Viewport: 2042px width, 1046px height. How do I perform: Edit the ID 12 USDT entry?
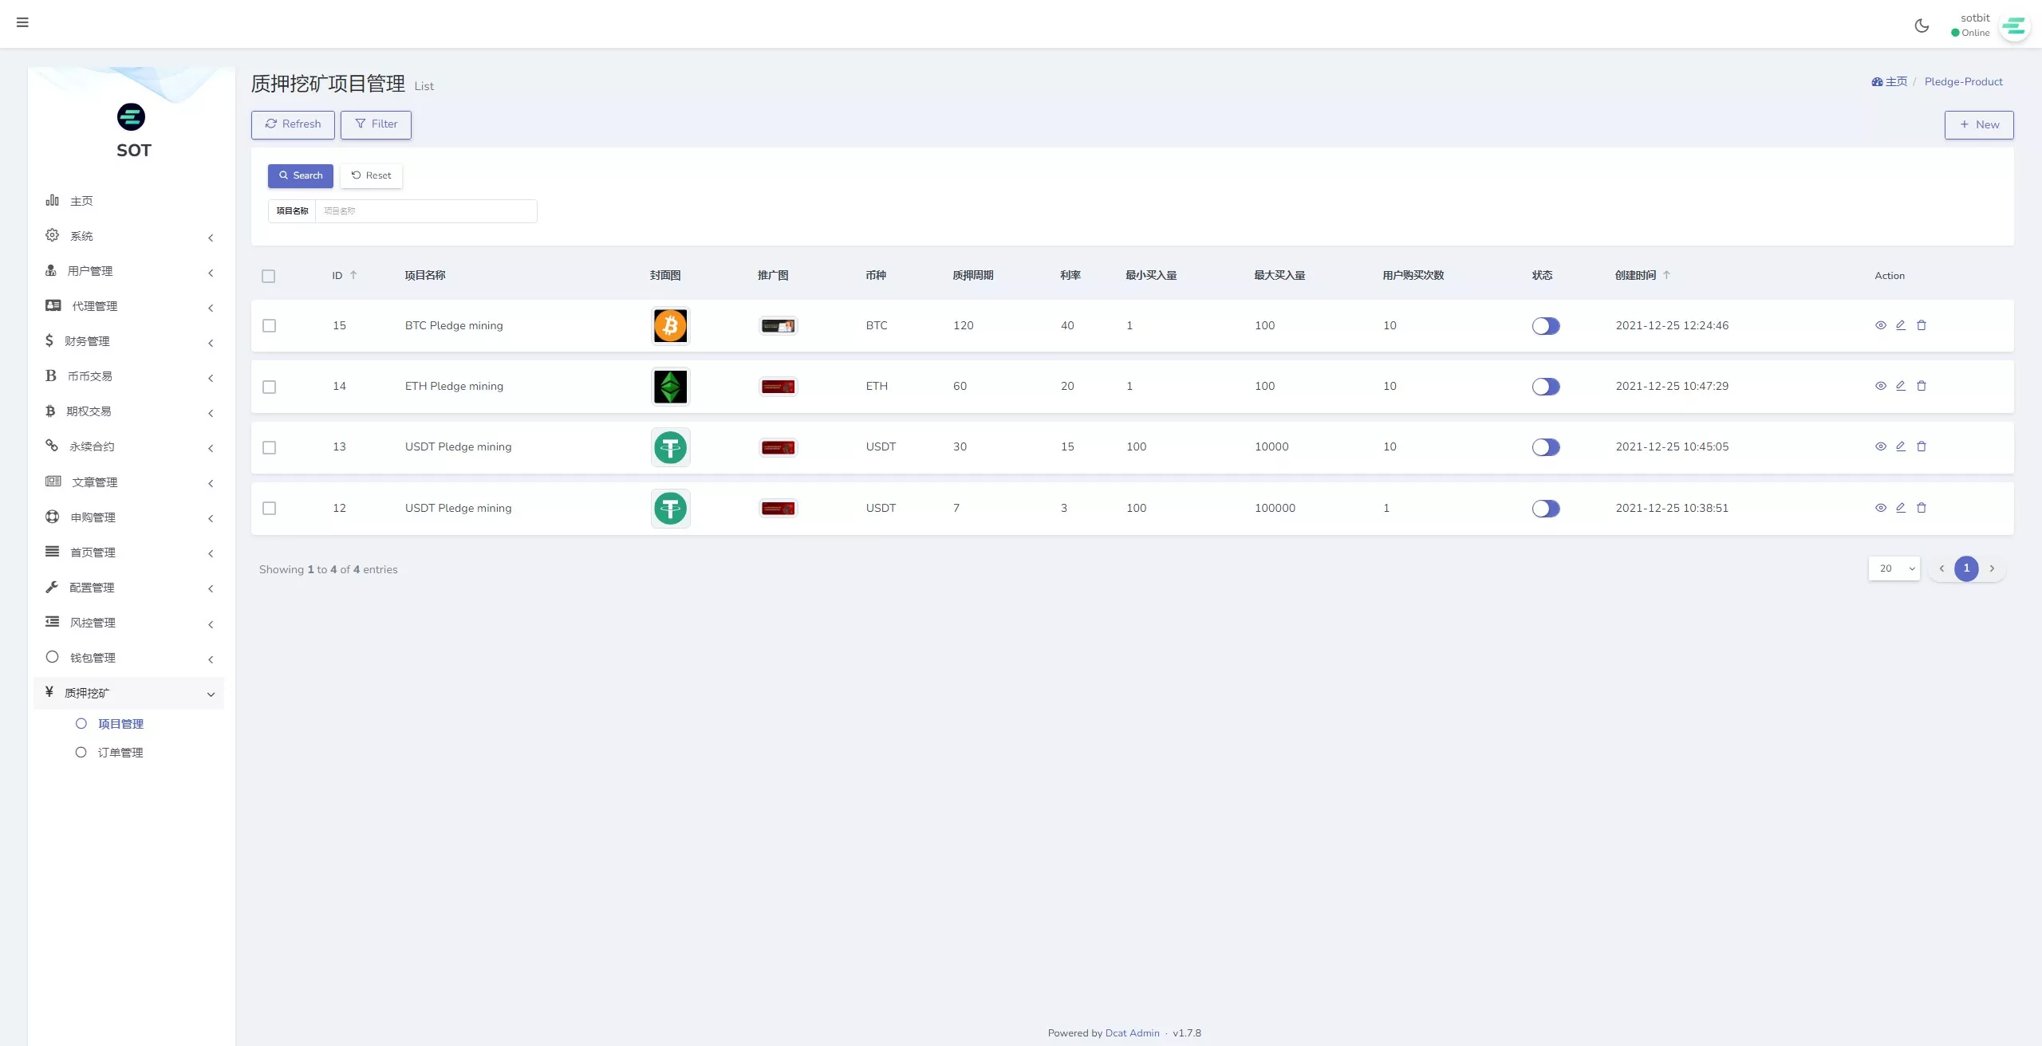(x=1901, y=508)
